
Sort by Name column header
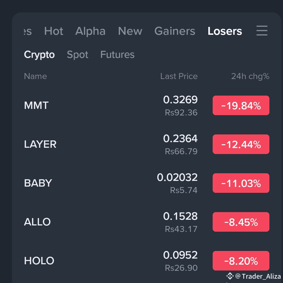click(35, 76)
